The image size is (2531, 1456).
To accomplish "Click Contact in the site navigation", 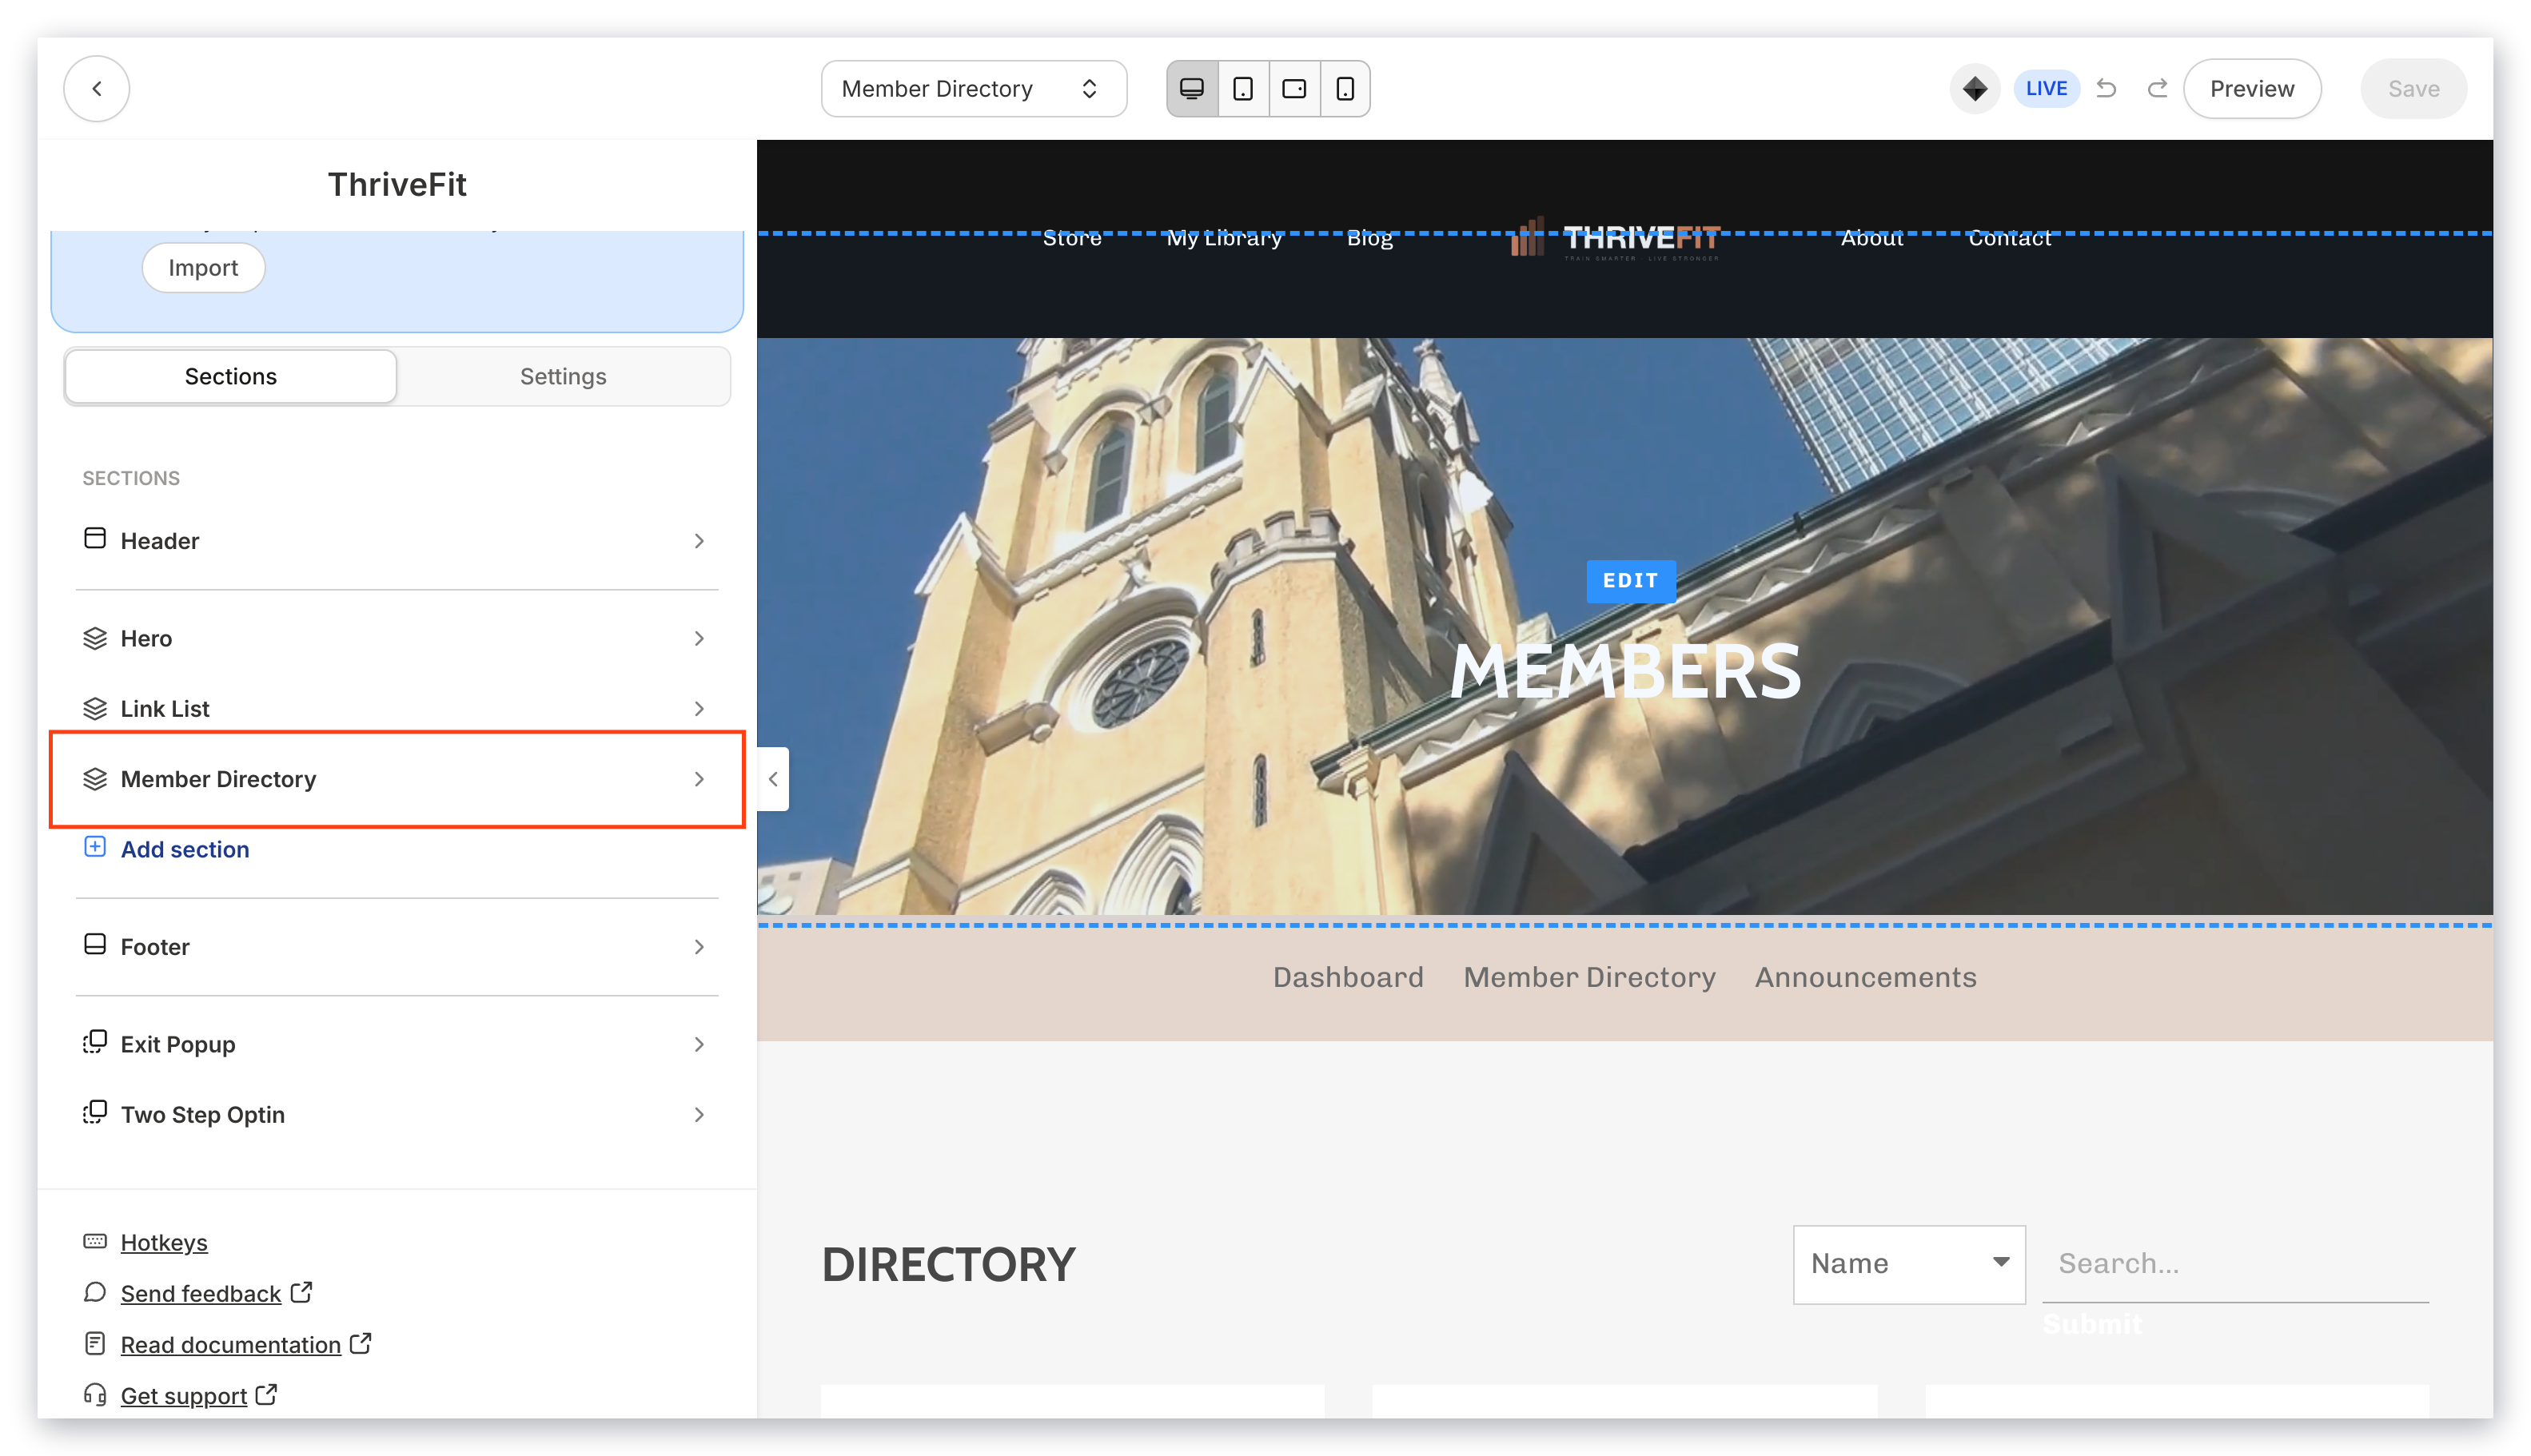I will [2010, 238].
